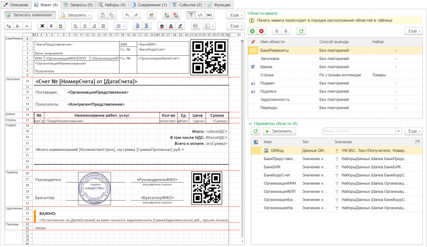Click the undo arrow icon

pyautogui.click(x=127, y=15)
